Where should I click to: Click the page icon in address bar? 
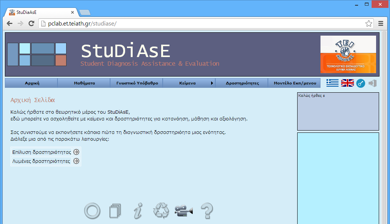coord(43,24)
